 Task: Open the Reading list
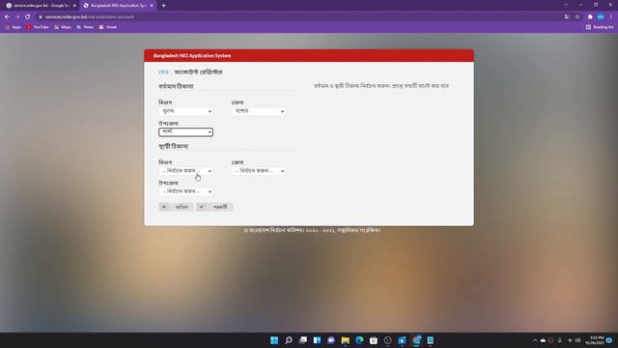click(600, 27)
